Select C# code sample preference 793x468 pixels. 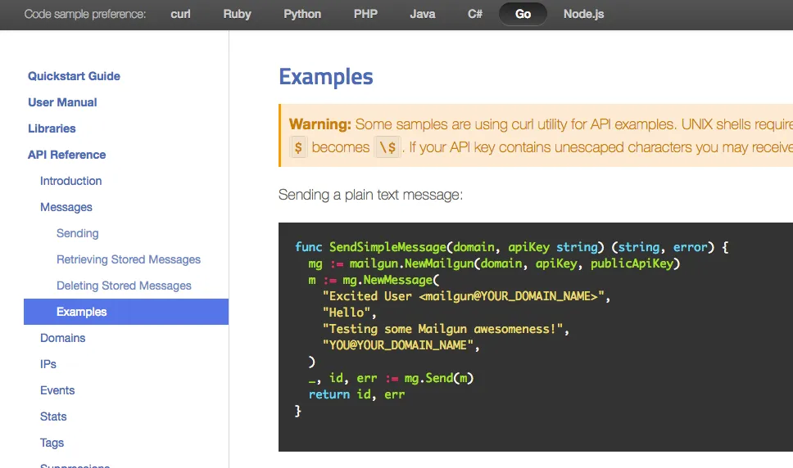(475, 14)
